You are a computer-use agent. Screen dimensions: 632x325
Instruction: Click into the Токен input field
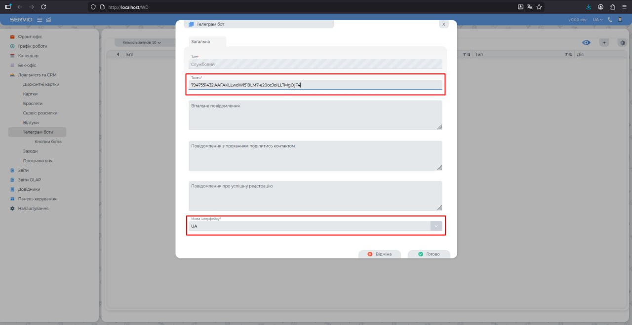[x=315, y=85]
